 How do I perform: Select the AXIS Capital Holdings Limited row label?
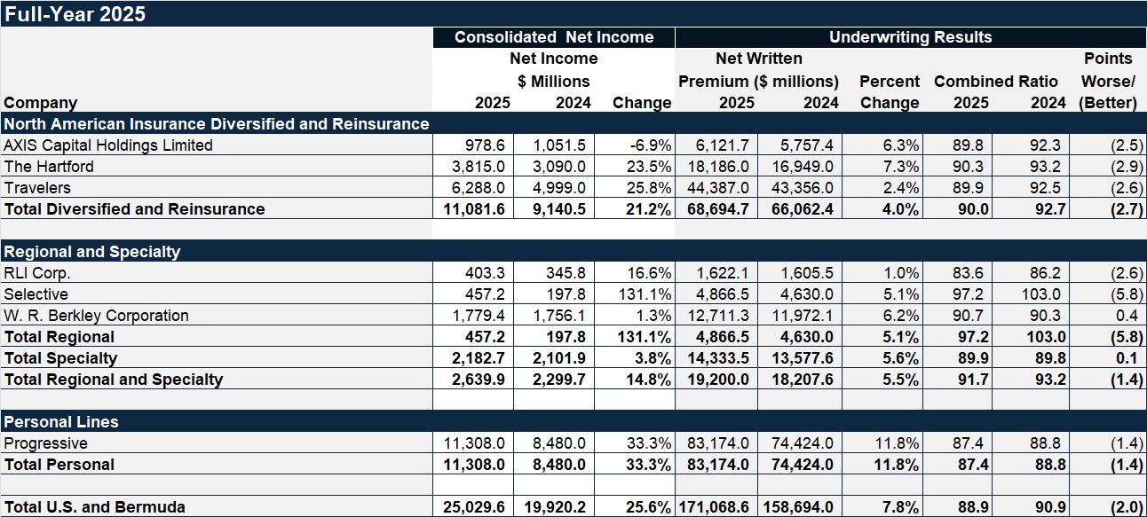[108, 145]
